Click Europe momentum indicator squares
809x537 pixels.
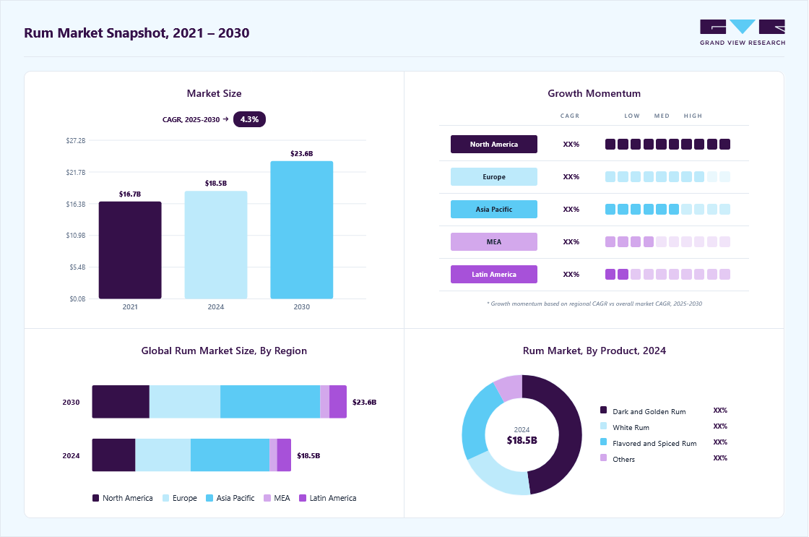coord(667,176)
